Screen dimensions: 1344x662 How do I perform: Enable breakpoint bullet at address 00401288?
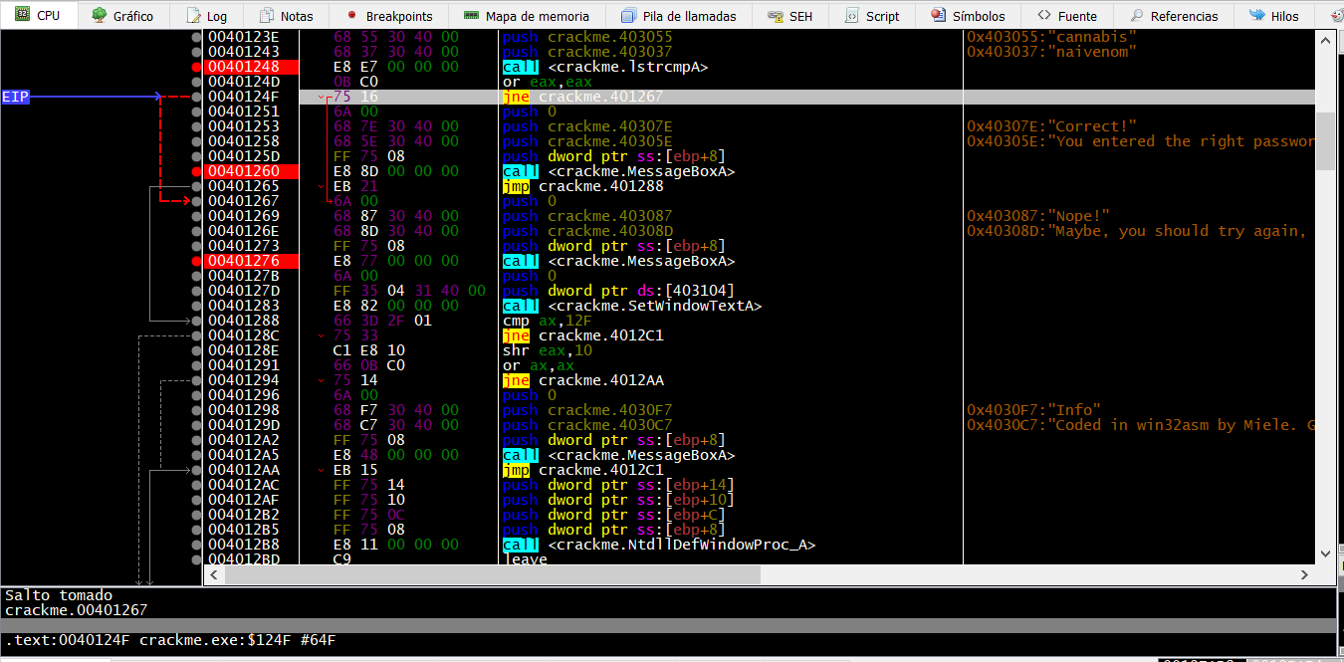[197, 321]
